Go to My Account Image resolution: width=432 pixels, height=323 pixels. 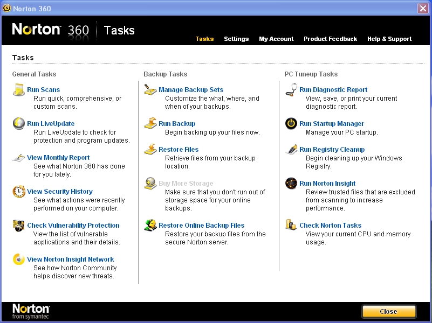(276, 39)
